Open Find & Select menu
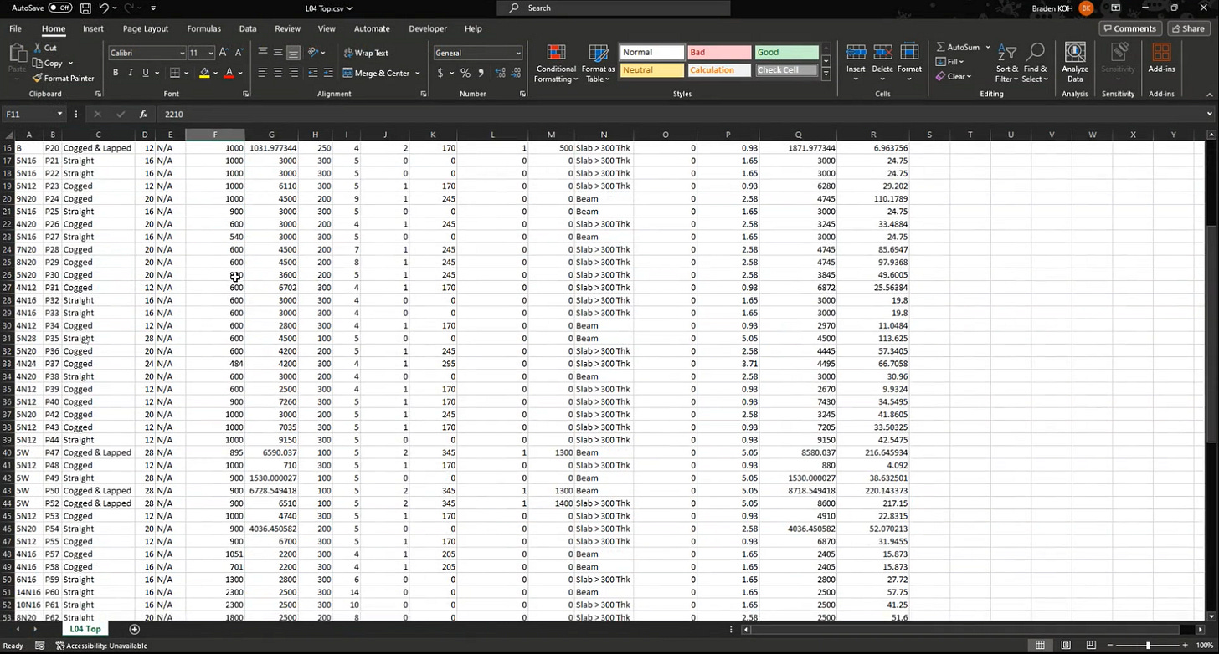 coord(1035,64)
